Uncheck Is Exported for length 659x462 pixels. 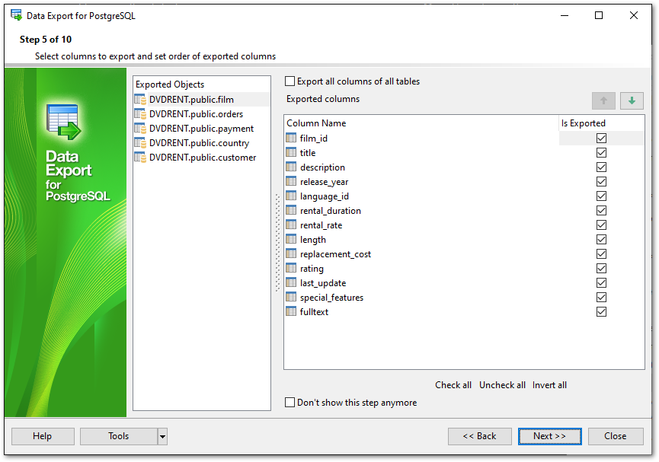601,240
